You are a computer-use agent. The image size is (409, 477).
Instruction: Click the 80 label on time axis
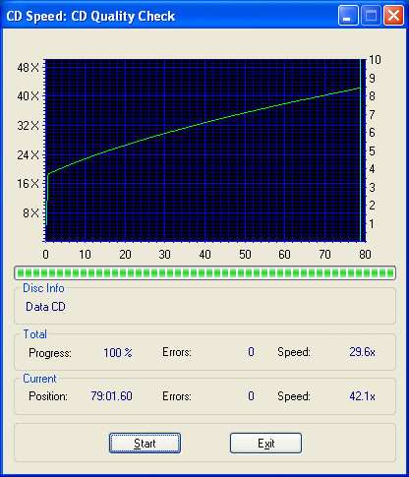click(365, 255)
